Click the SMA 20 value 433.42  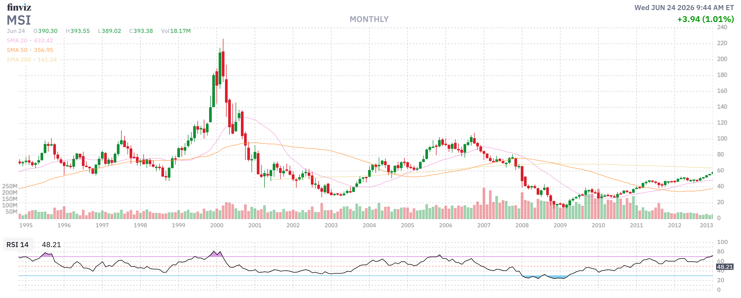43,41
